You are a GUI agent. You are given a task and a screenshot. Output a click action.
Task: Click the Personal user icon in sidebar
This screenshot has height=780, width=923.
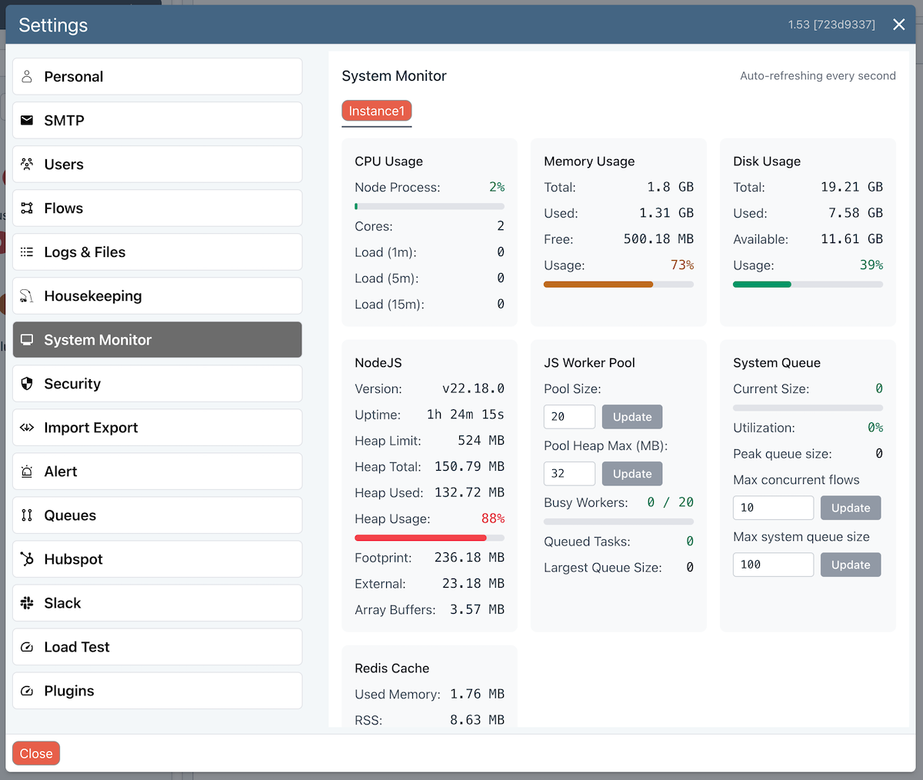tap(27, 77)
